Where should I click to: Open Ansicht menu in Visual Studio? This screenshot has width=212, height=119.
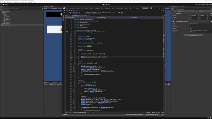pyautogui.click(x=78, y=8)
